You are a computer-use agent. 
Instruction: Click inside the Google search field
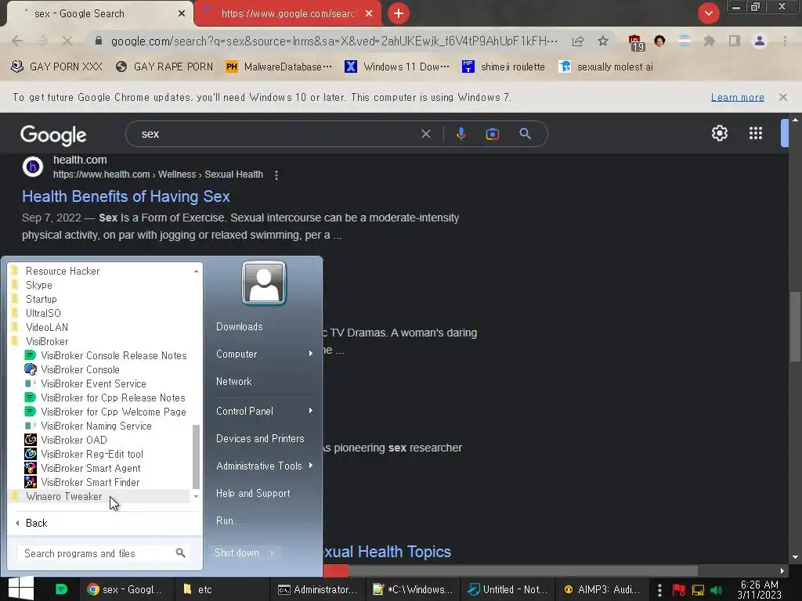(x=276, y=134)
